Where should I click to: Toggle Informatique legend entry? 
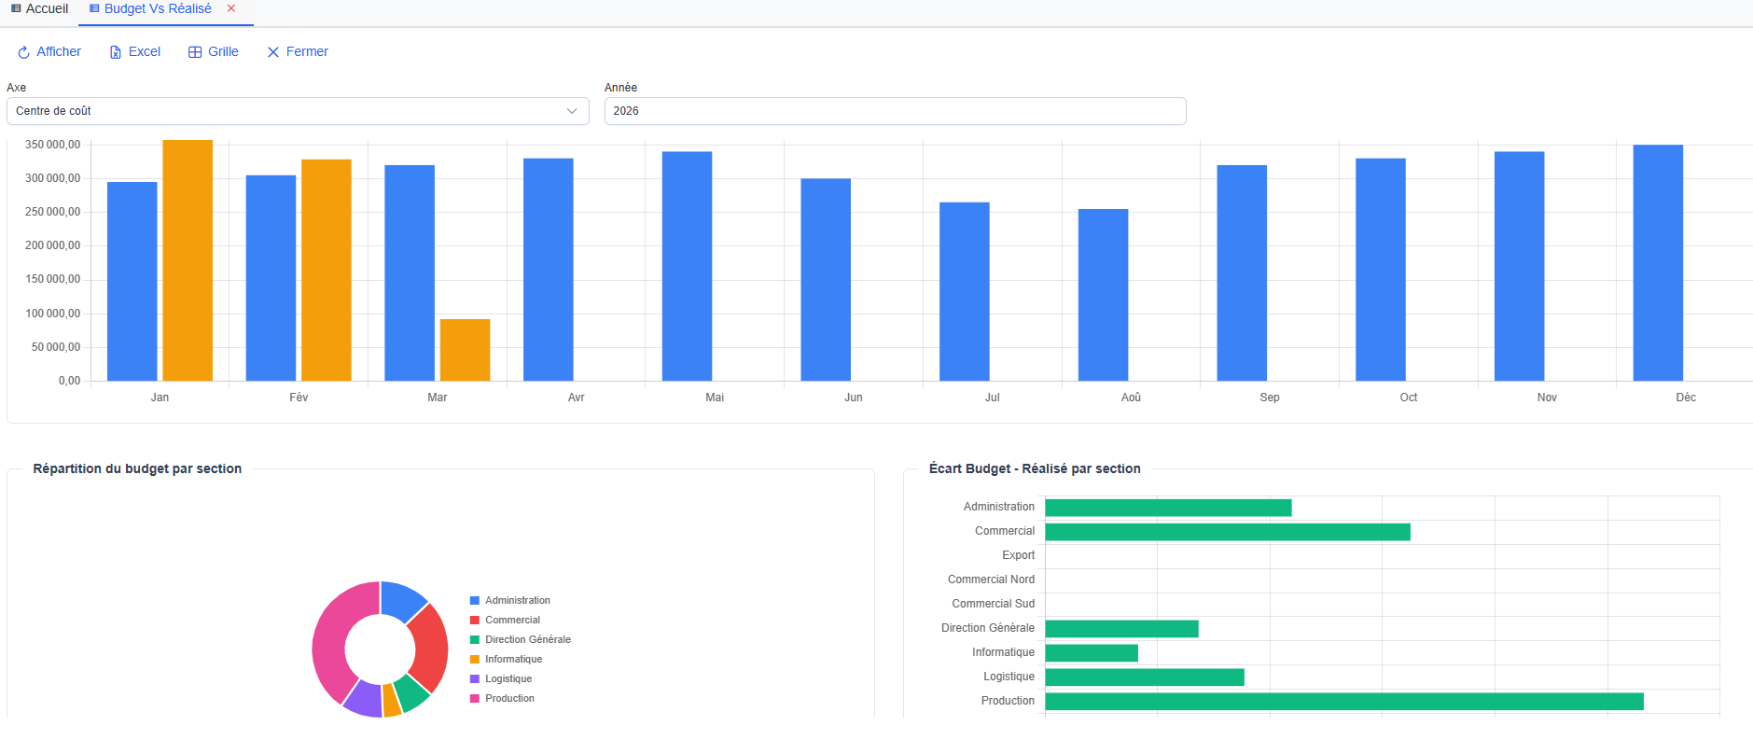[513, 660]
